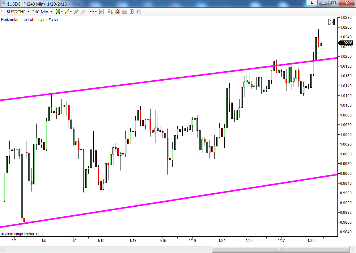Click the 1.0228 current price marker

346,43
